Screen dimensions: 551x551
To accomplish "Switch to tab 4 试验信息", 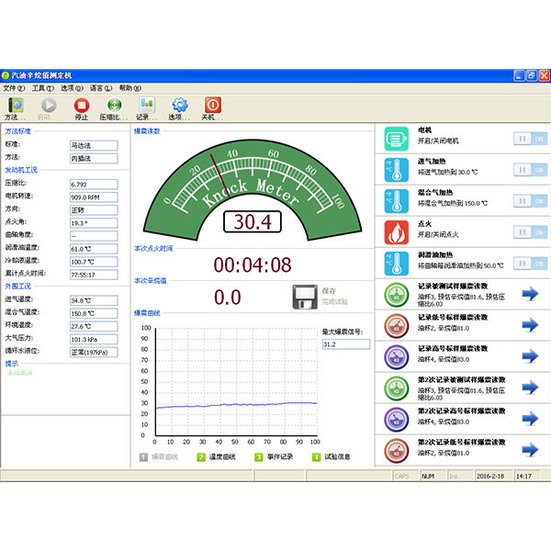I will coord(332,456).
